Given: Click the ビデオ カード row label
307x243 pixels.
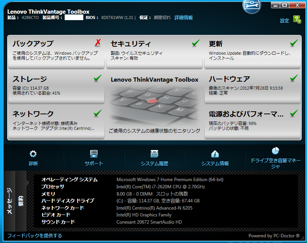Looking at the screenshot, I should 56,215.
